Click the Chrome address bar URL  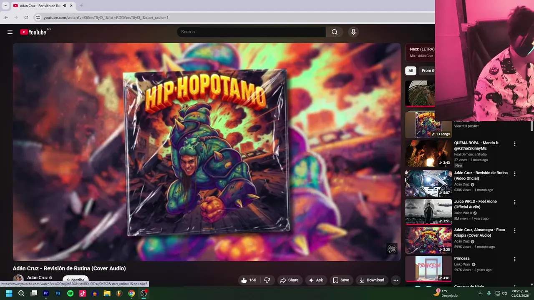(x=106, y=17)
